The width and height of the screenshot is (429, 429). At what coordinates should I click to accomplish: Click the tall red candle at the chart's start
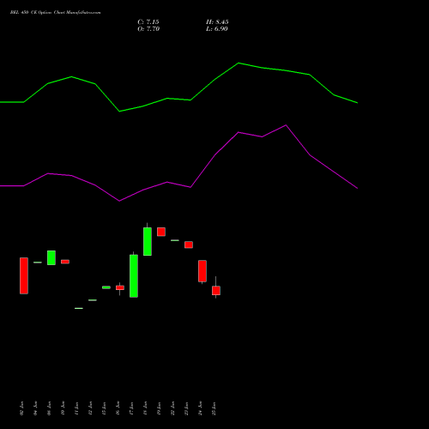tap(24, 275)
